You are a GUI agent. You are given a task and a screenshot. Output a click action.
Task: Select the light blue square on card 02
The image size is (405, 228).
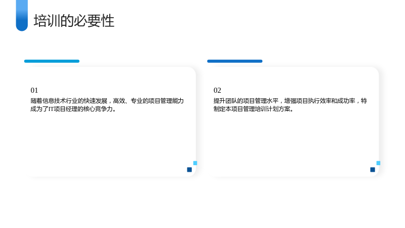[x=378, y=163]
